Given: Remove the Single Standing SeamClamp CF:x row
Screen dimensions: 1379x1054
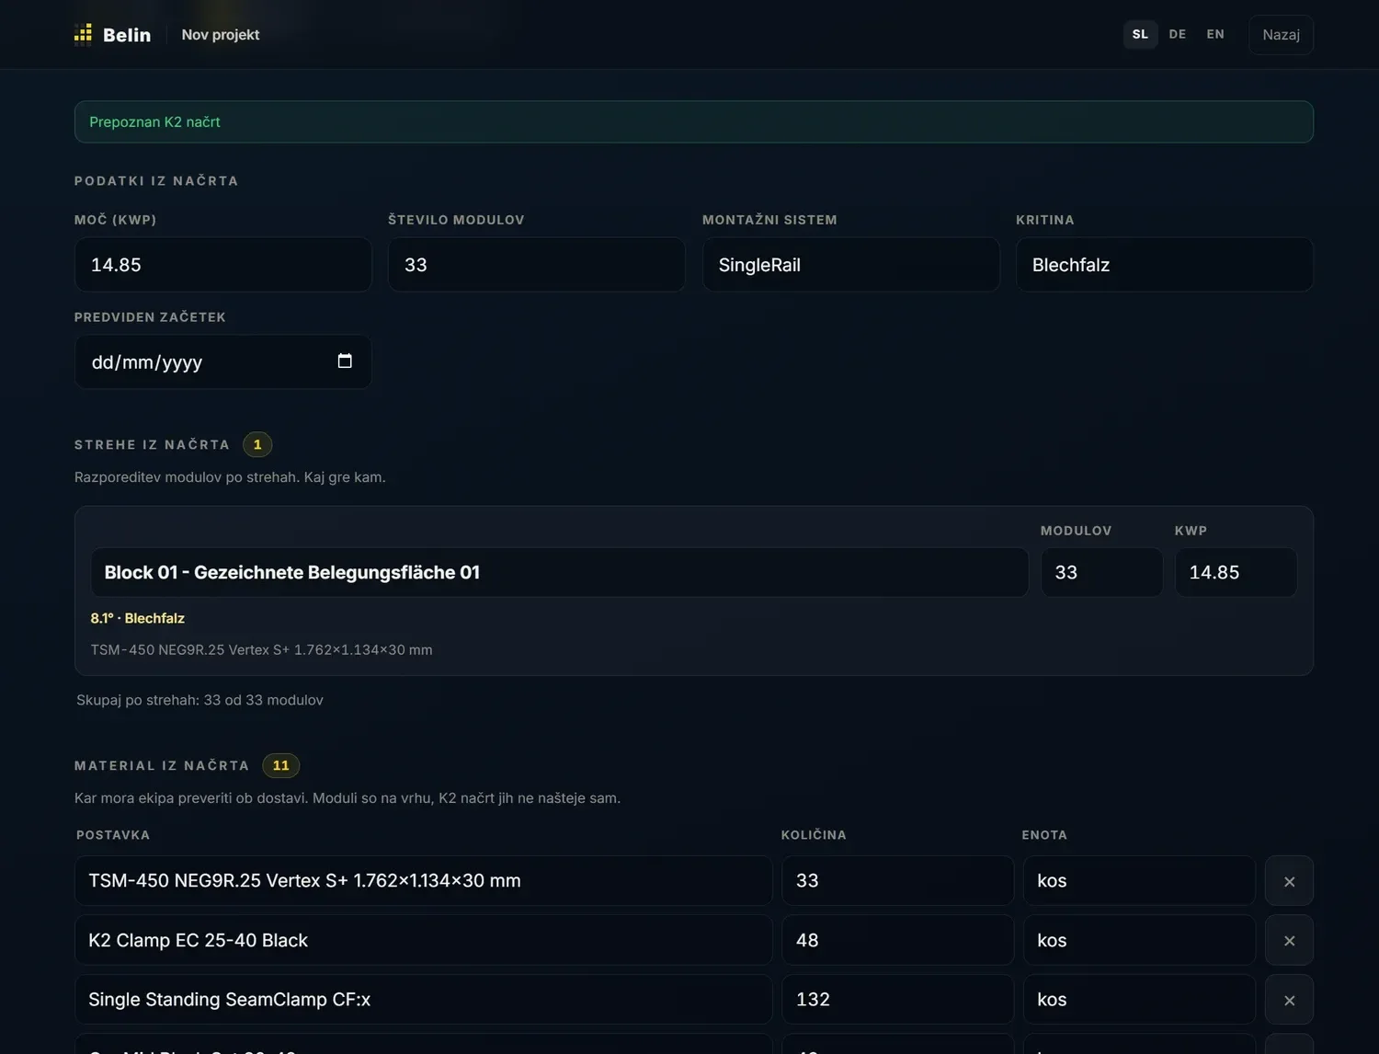Looking at the screenshot, I should [1289, 1000].
